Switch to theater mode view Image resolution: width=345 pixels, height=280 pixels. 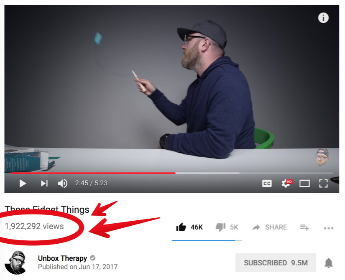[x=304, y=184]
